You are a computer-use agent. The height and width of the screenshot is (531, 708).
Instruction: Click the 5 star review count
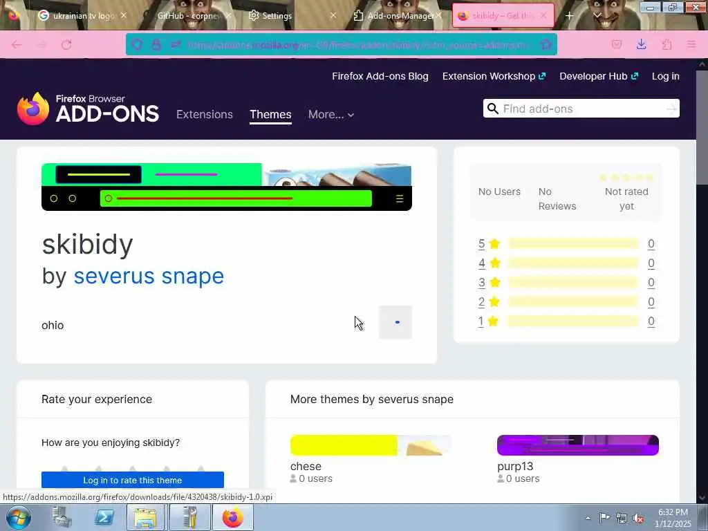pyautogui.click(x=651, y=244)
